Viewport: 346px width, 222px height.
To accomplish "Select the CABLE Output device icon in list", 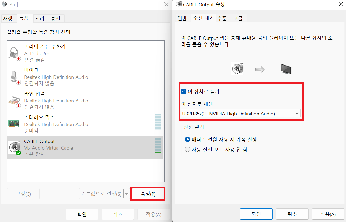I will coord(14,147).
